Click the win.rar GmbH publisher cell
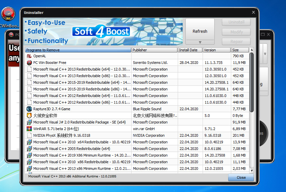Image resolution: width=286 pixels, height=192 pixels. [144, 129]
